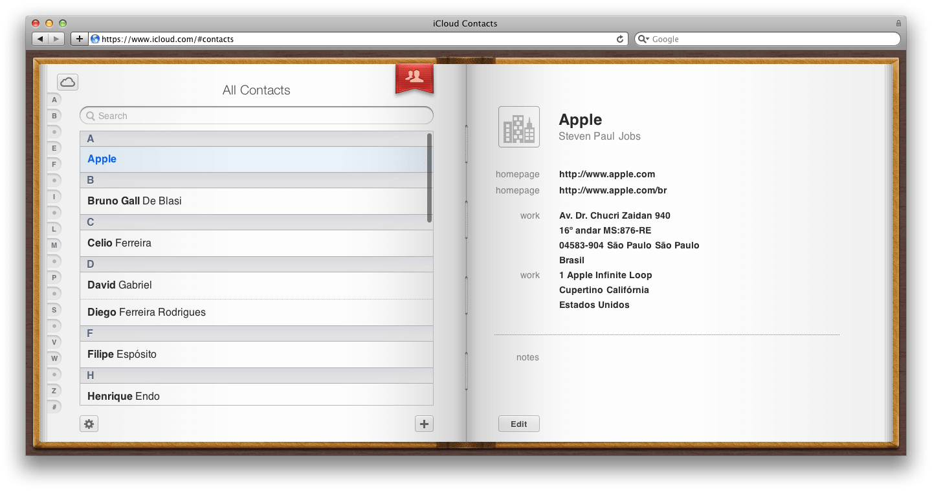Image resolution: width=932 pixels, height=491 pixels.
Task: Add a new contact with plus button
Action: (x=424, y=424)
